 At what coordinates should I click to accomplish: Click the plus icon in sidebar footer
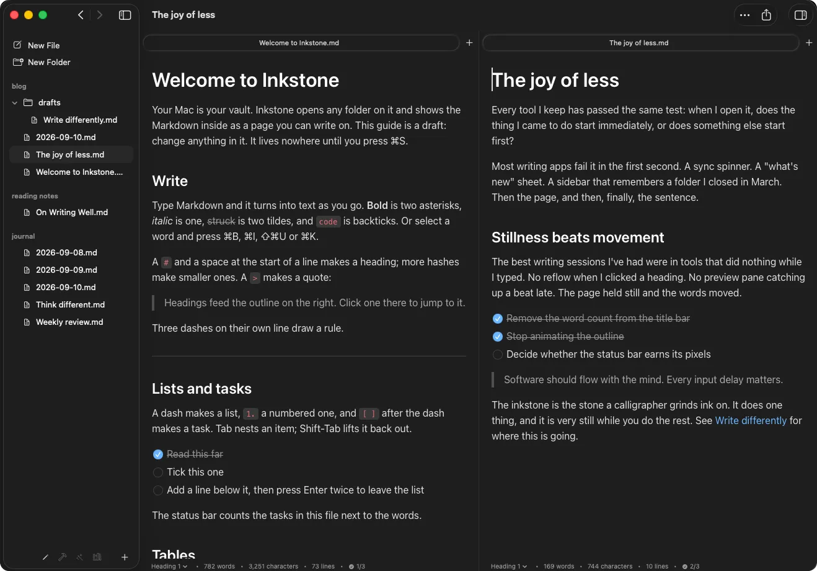point(125,557)
